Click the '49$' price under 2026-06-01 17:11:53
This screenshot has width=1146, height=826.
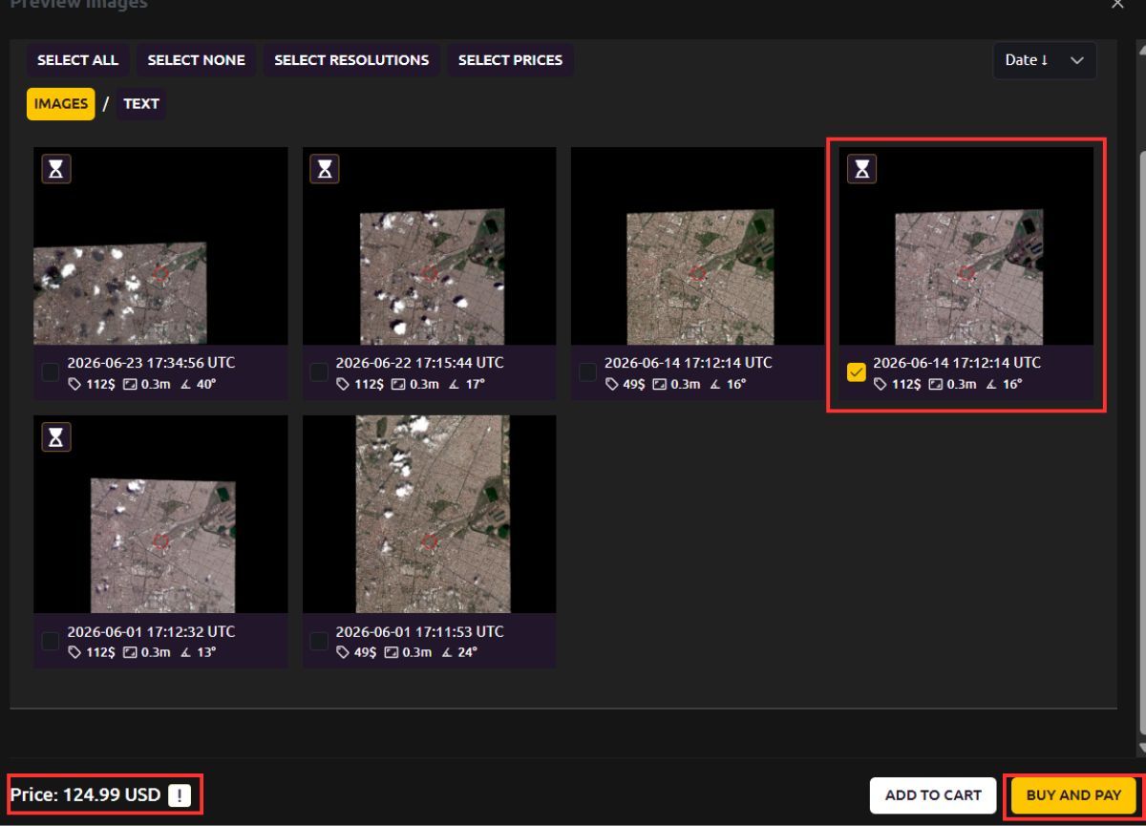point(364,653)
